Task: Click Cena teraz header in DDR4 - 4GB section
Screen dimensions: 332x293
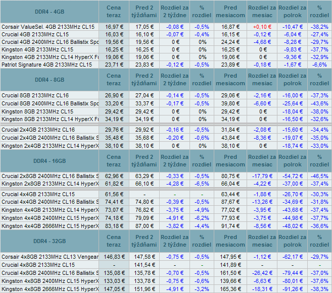Action: pos(114,12)
